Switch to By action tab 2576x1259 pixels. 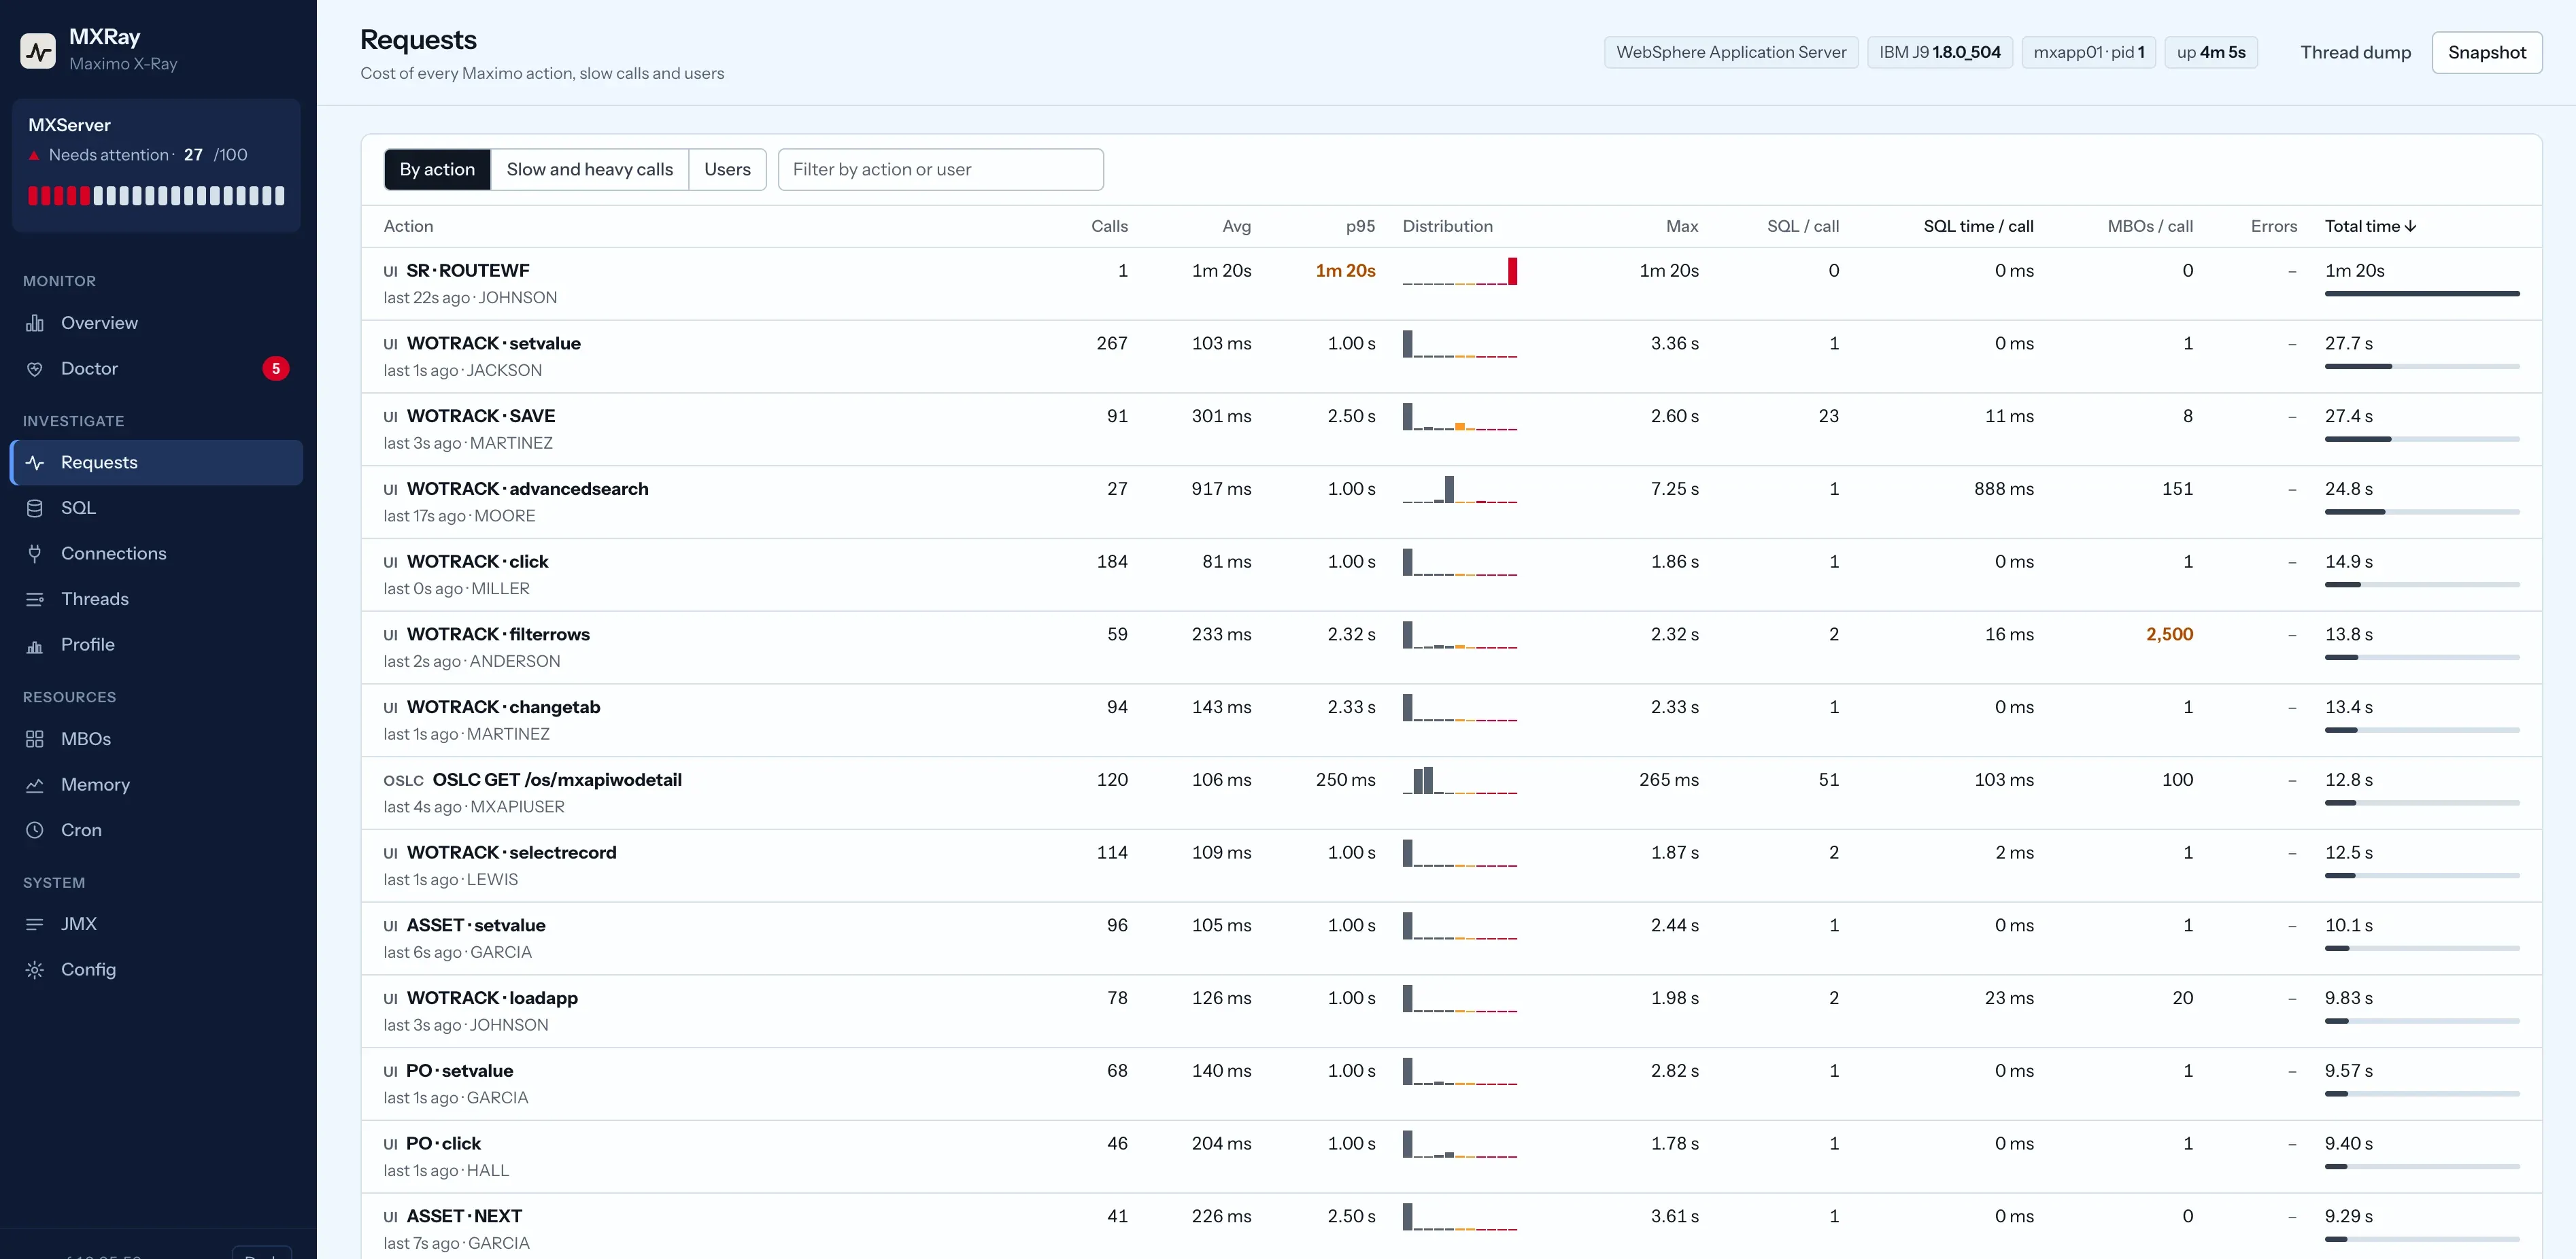pos(437,170)
